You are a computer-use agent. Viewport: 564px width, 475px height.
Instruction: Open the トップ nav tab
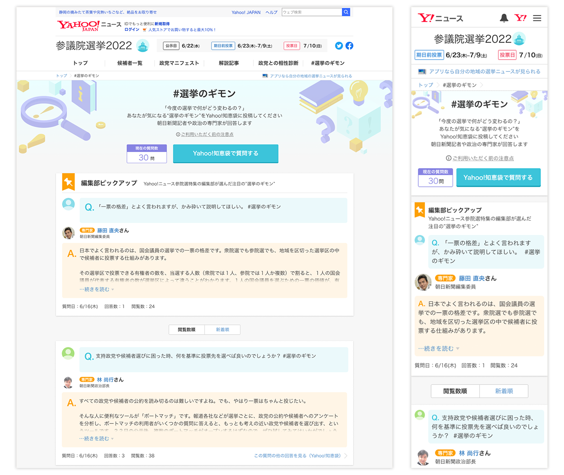(80, 63)
